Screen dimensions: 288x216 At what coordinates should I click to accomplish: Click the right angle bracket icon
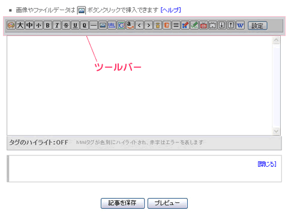(149, 25)
